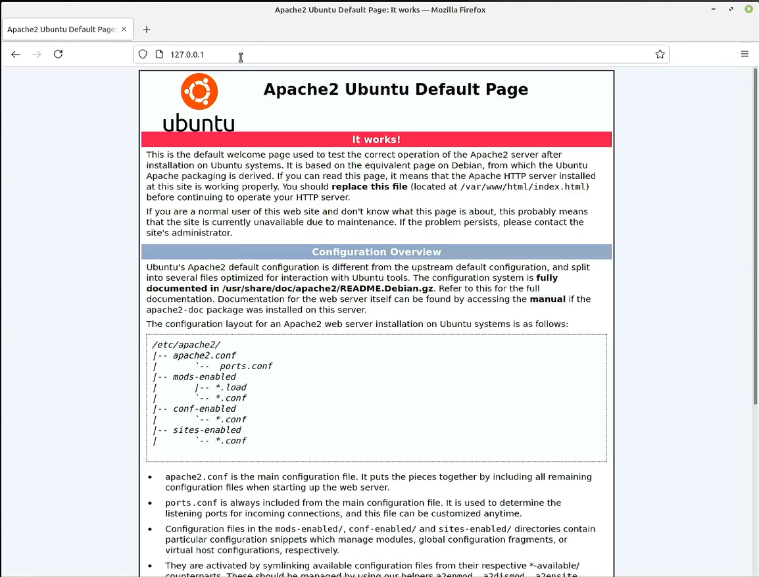Bookmark this page with the star icon

click(660, 55)
